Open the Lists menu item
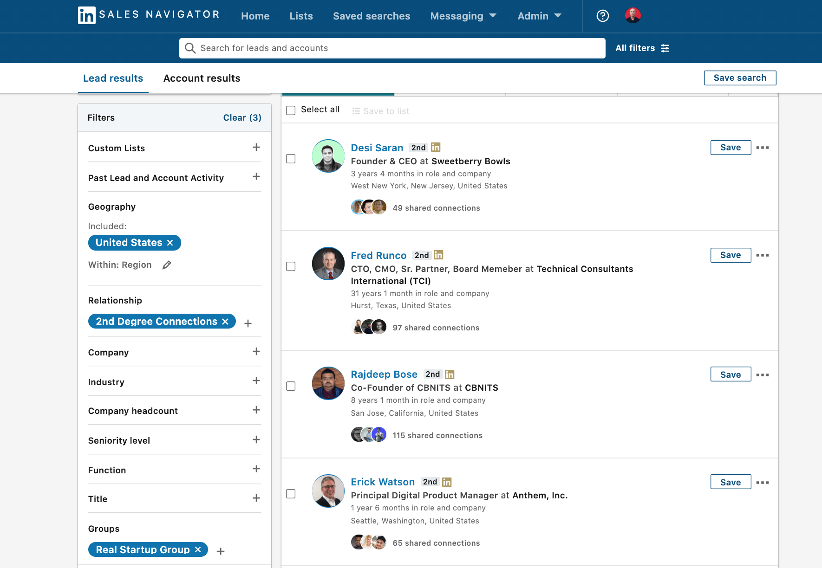 (301, 16)
